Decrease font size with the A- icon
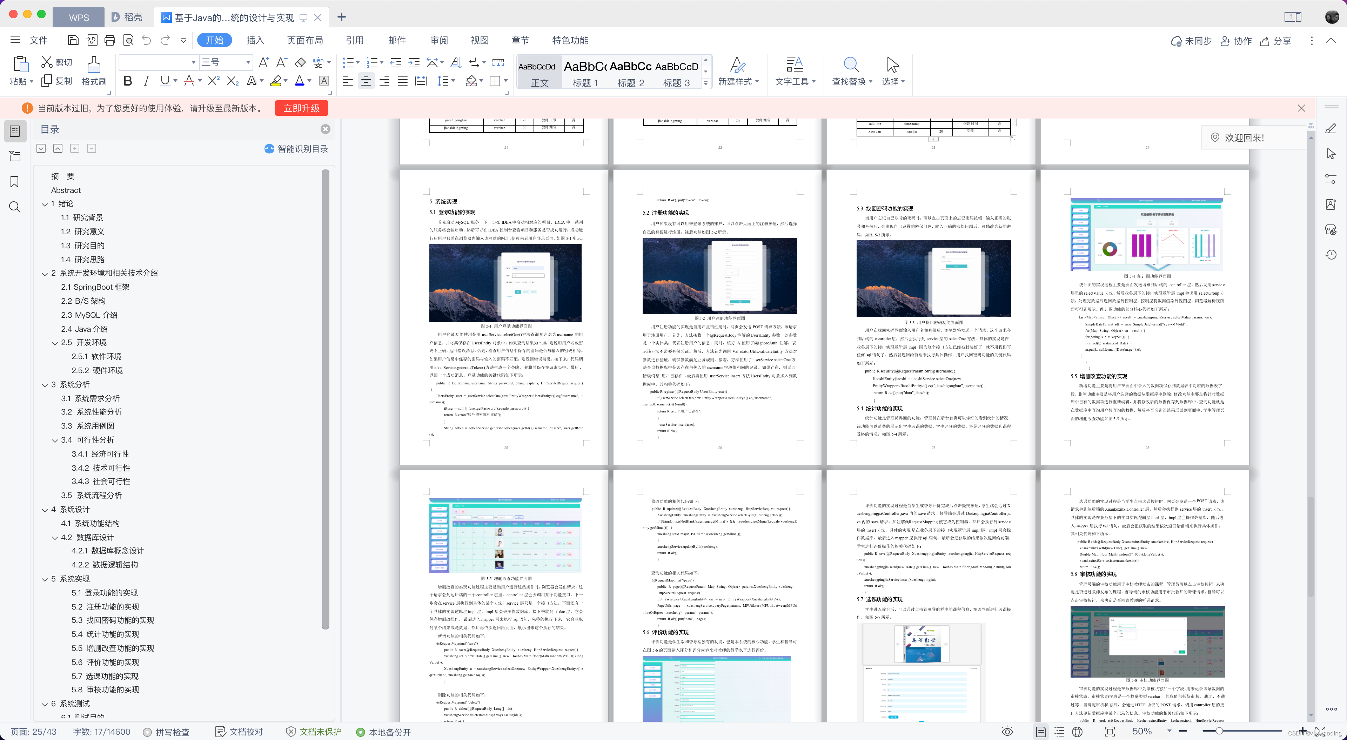1347x740 pixels. coord(282,63)
